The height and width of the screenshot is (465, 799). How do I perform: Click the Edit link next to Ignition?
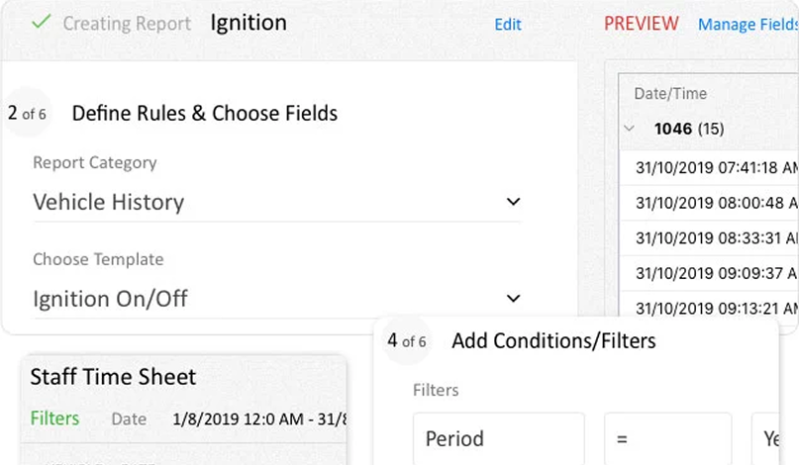(508, 25)
